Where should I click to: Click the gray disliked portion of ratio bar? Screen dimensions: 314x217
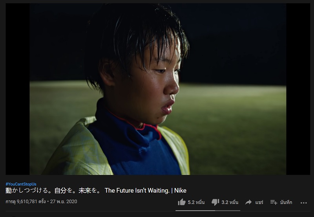pos(228,211)
